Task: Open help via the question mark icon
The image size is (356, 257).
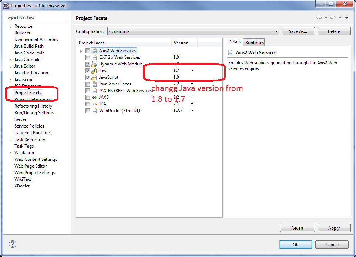Action: (x=12, y=244)
